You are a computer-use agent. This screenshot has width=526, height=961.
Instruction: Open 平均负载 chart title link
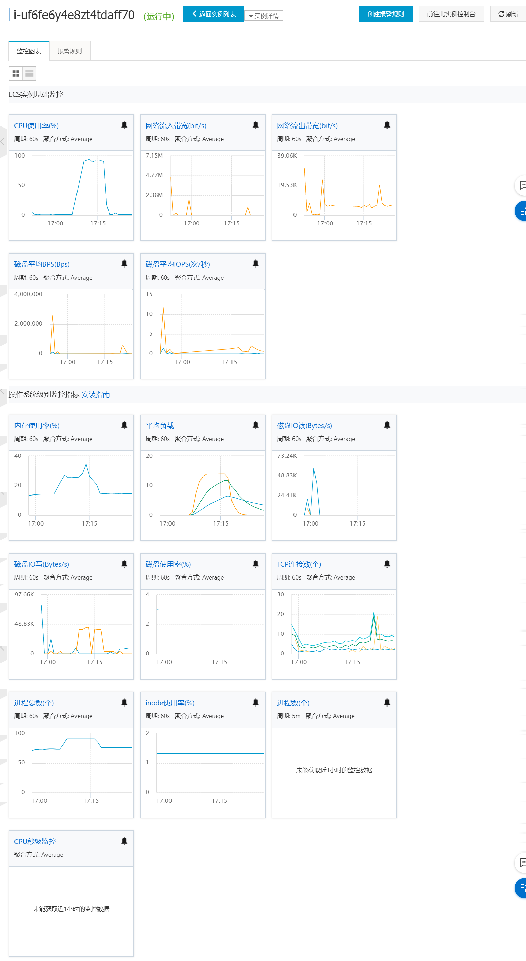click(159, 425)
